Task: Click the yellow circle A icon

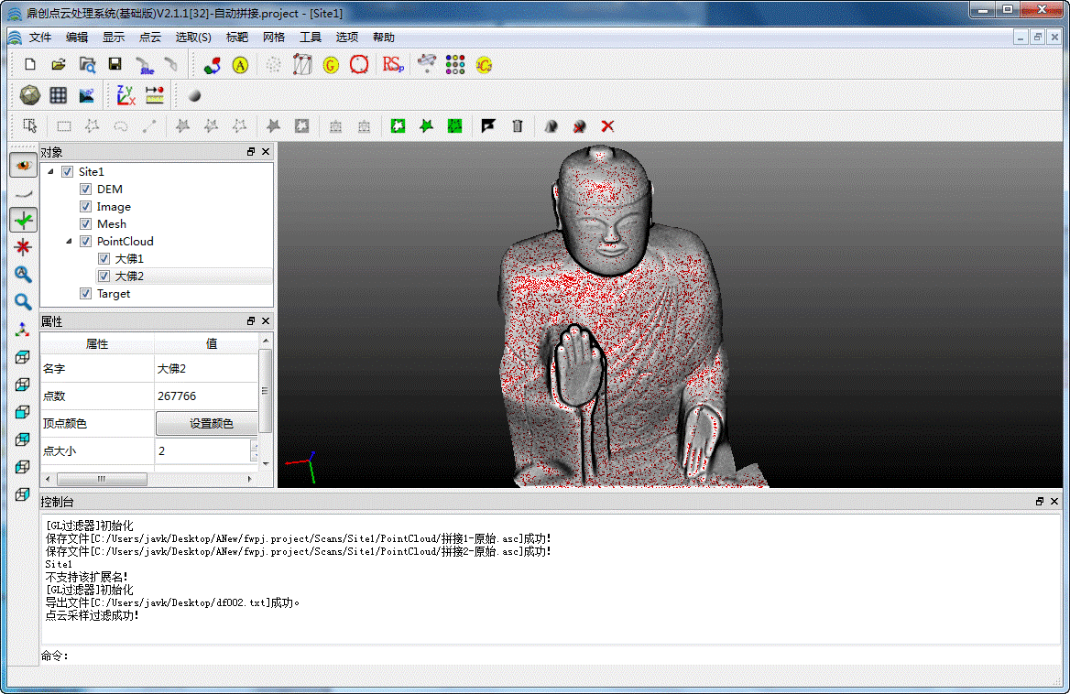Action: tap(240, 65)
